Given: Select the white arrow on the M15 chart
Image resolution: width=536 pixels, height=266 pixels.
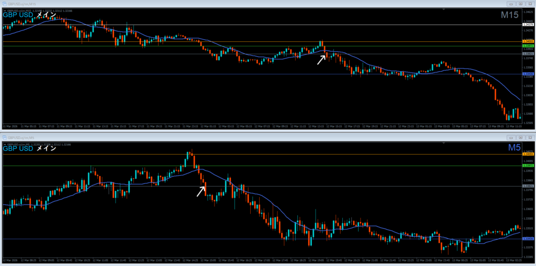Looking at the screenshot, I should coord(321,60).
